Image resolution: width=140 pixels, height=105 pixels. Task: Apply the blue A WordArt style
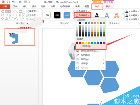pyautogui.click(x=107, y=15)
